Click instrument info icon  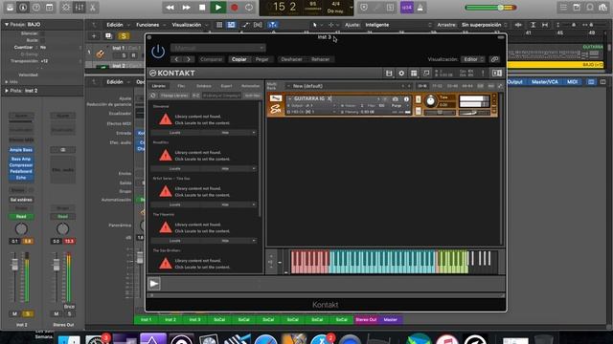[406, 99]
